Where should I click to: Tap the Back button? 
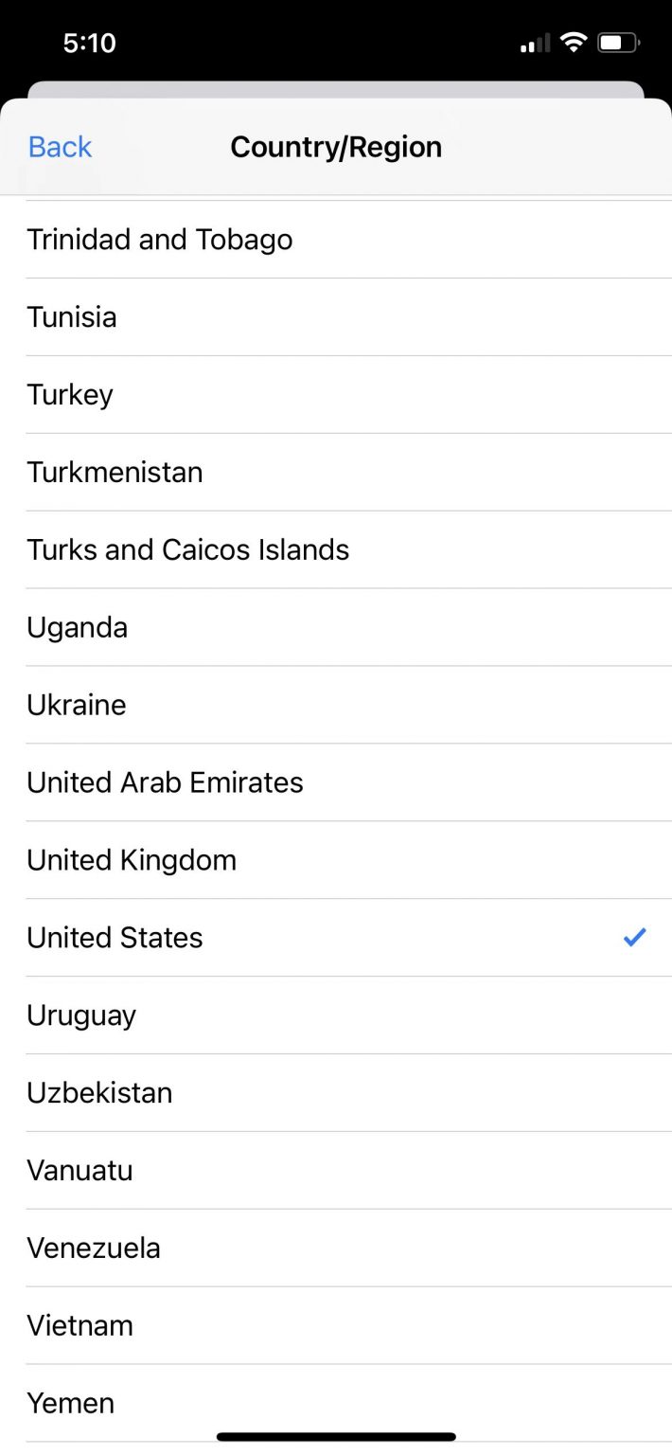point(59,146)
